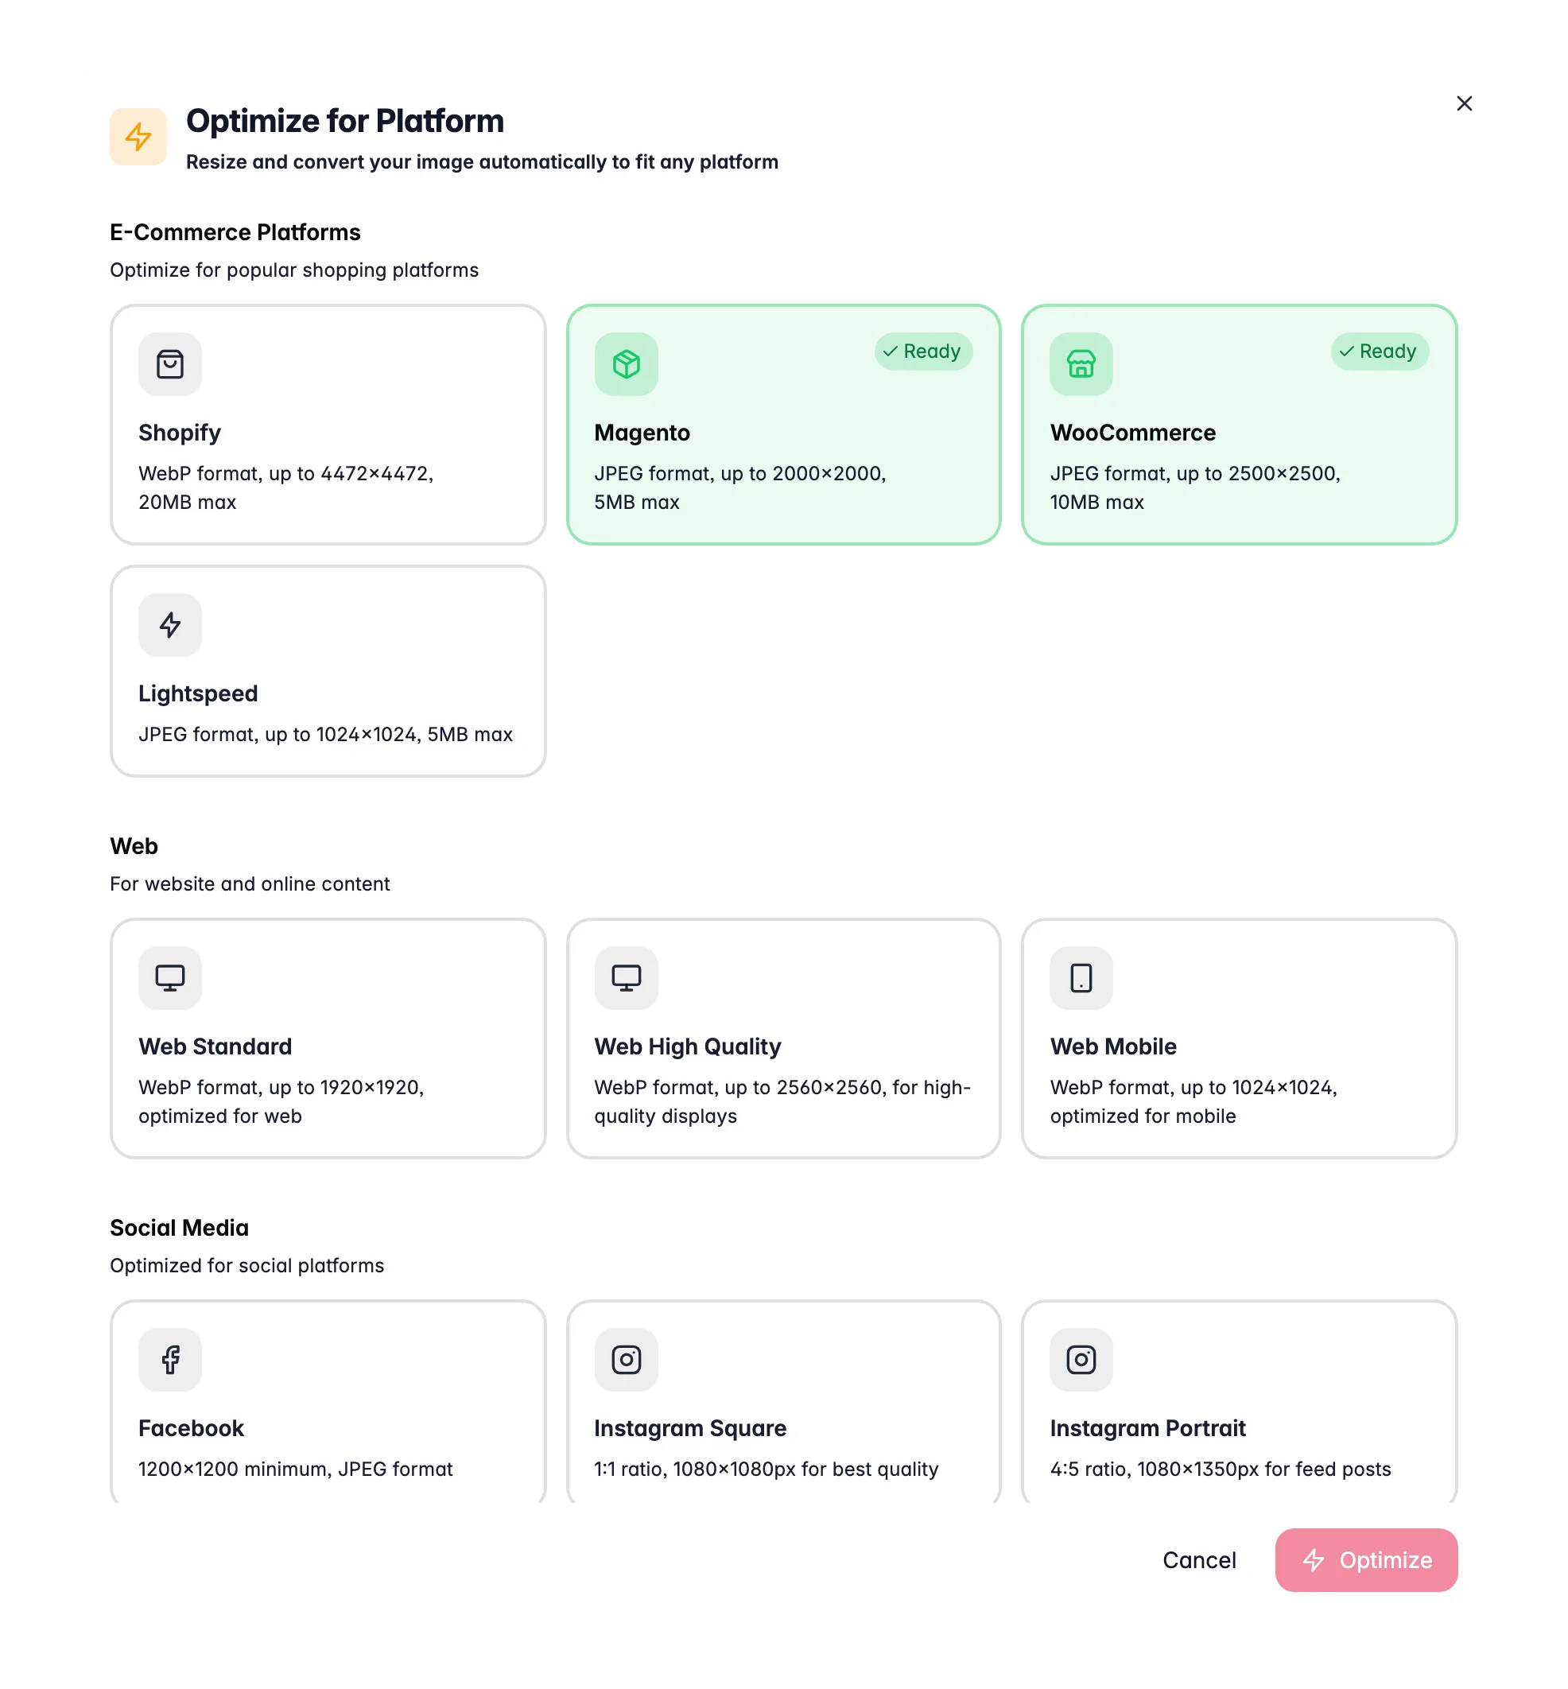1568x1689 pixels.
Task: Click the orange lightning header icon
Action: 138,137
